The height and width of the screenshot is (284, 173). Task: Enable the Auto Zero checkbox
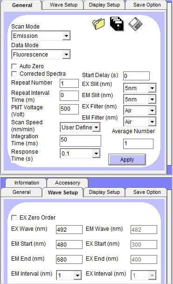pyautogui.click(x=14, y=66)
